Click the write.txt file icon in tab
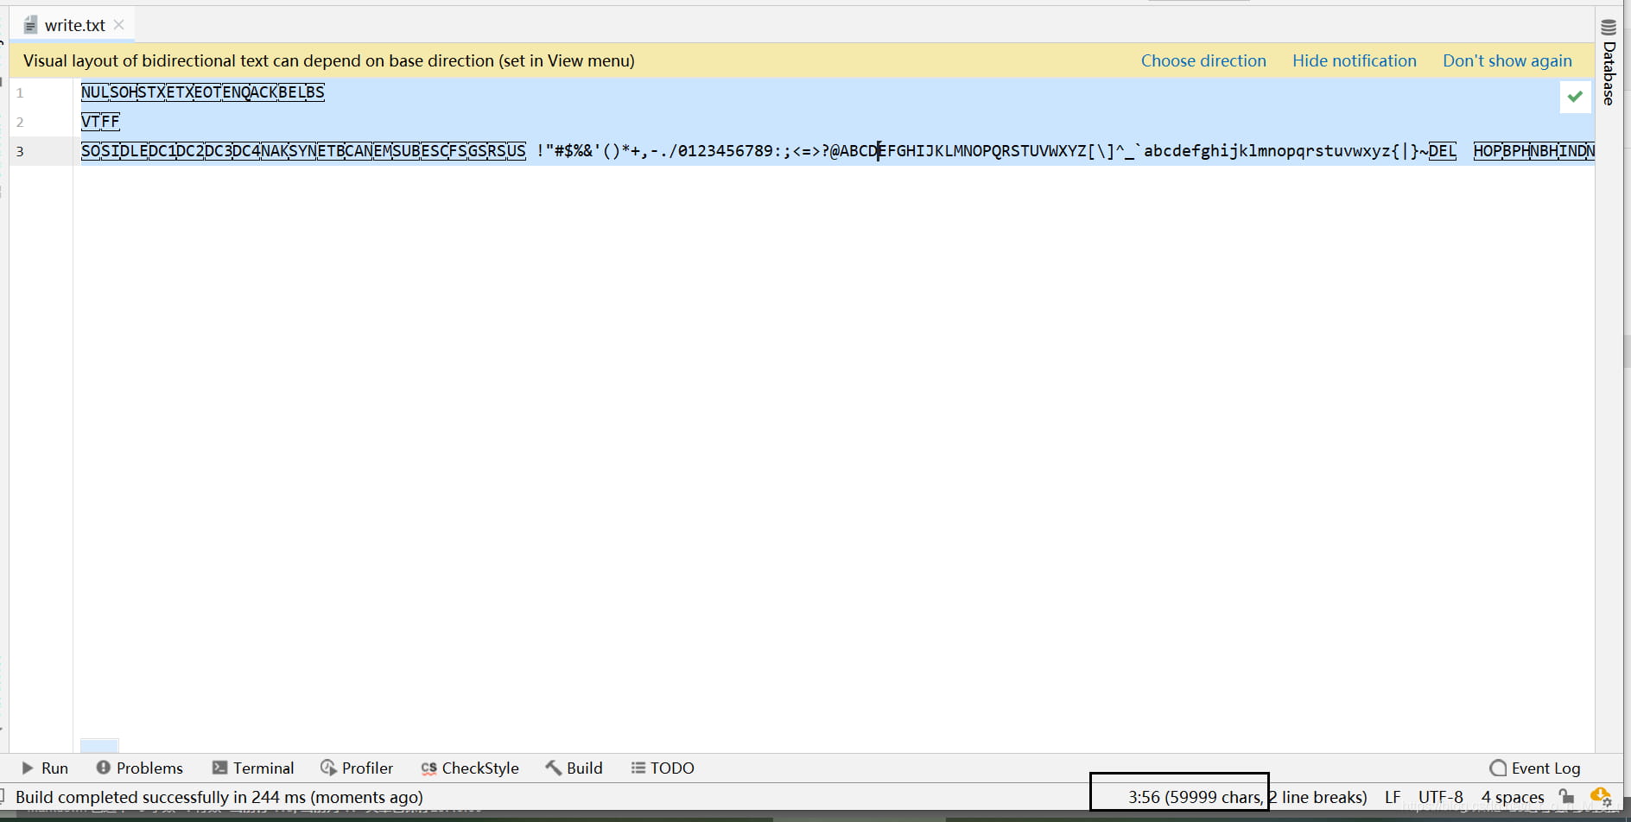 tap(30, 25)
